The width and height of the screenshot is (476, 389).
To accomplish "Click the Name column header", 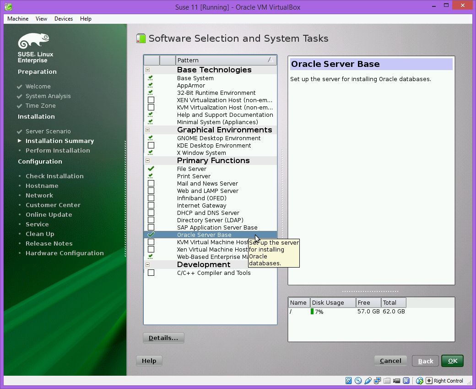I will (x=299, y=303).
